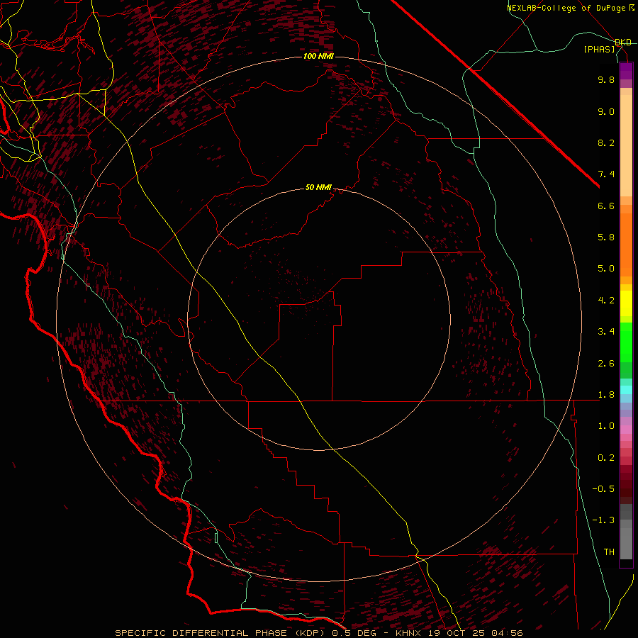Click the 1.0 scale value

tap(606, 426)
